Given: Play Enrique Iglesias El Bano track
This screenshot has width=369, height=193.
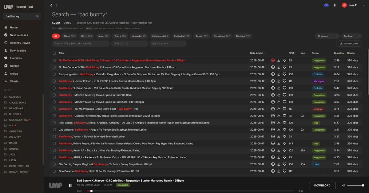Looking at the screenshot, I should click(x=273, y=74).
